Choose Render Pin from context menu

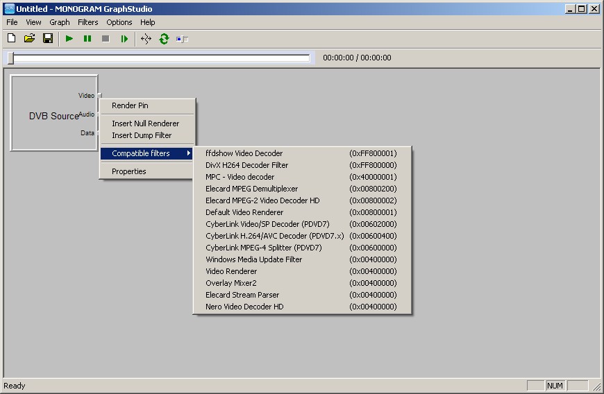(x=148, y=105)
